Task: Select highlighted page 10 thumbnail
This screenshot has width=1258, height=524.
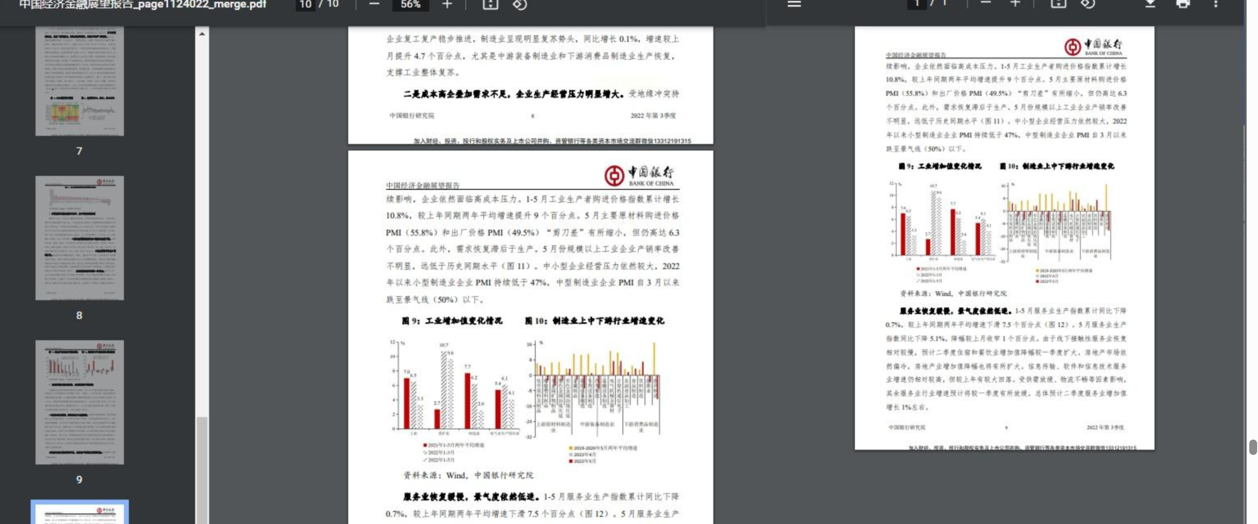Action: point(79,512)
